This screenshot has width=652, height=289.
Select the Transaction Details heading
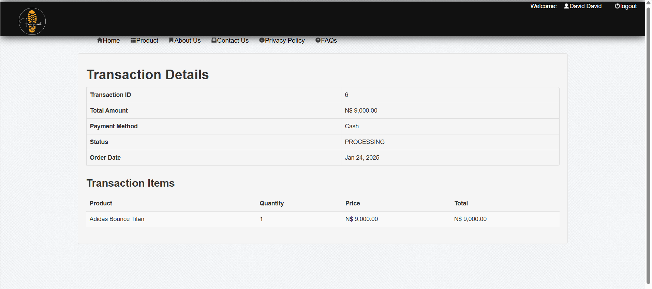[148, 75]
